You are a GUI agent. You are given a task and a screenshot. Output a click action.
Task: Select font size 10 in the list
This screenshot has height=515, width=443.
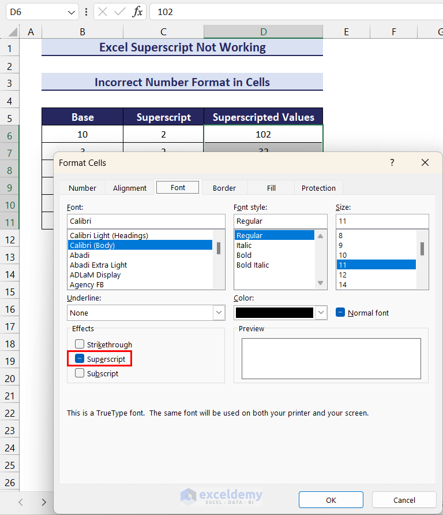point(376,255)
